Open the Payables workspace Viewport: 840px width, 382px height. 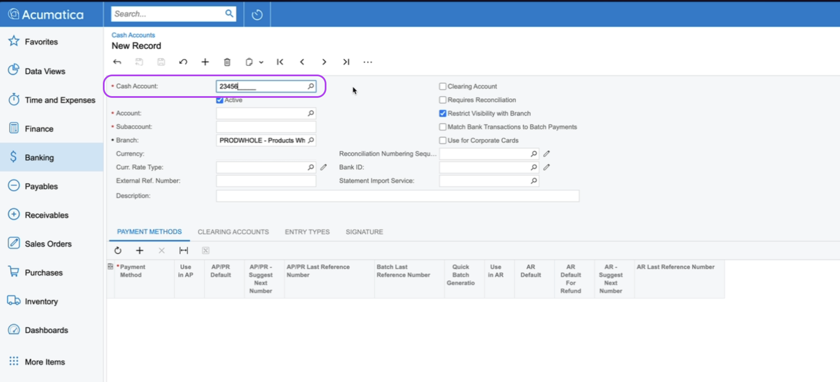point(52,186)
